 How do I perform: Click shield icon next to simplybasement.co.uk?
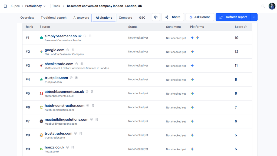tap(85, 36)
